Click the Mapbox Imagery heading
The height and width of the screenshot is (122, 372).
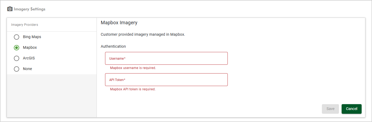[x=119, y=23]
